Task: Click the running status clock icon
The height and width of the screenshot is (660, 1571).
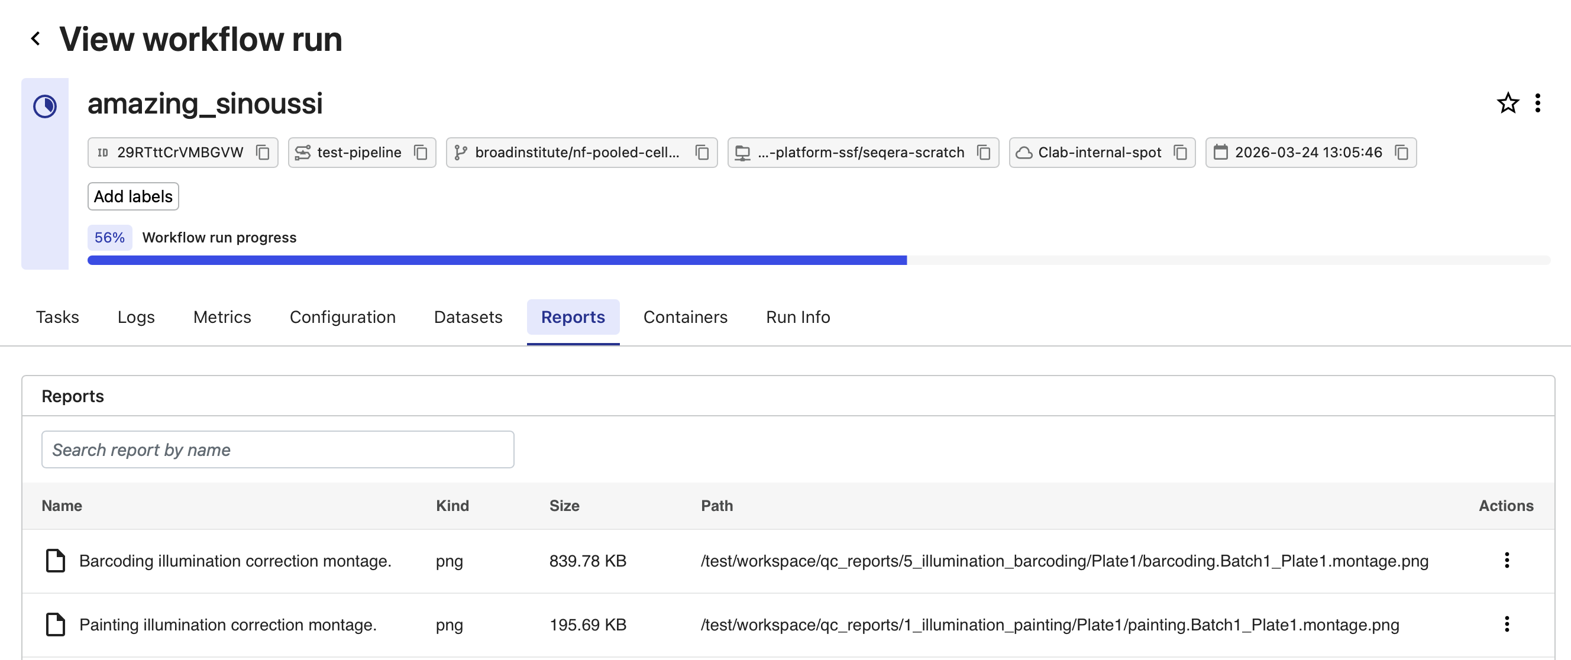Action: pyautogui.click(x=45, y=106)
